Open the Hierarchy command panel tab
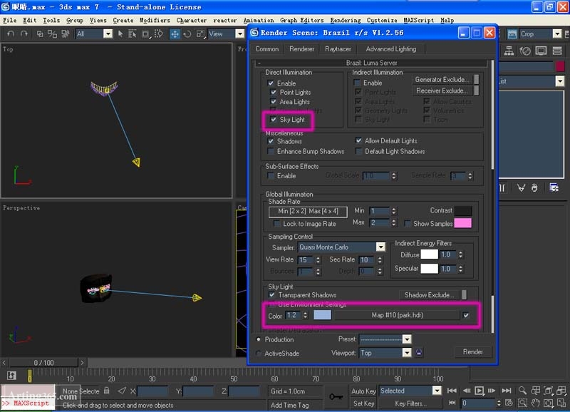This screenshot has height=412, width=570. pos(509,51)
